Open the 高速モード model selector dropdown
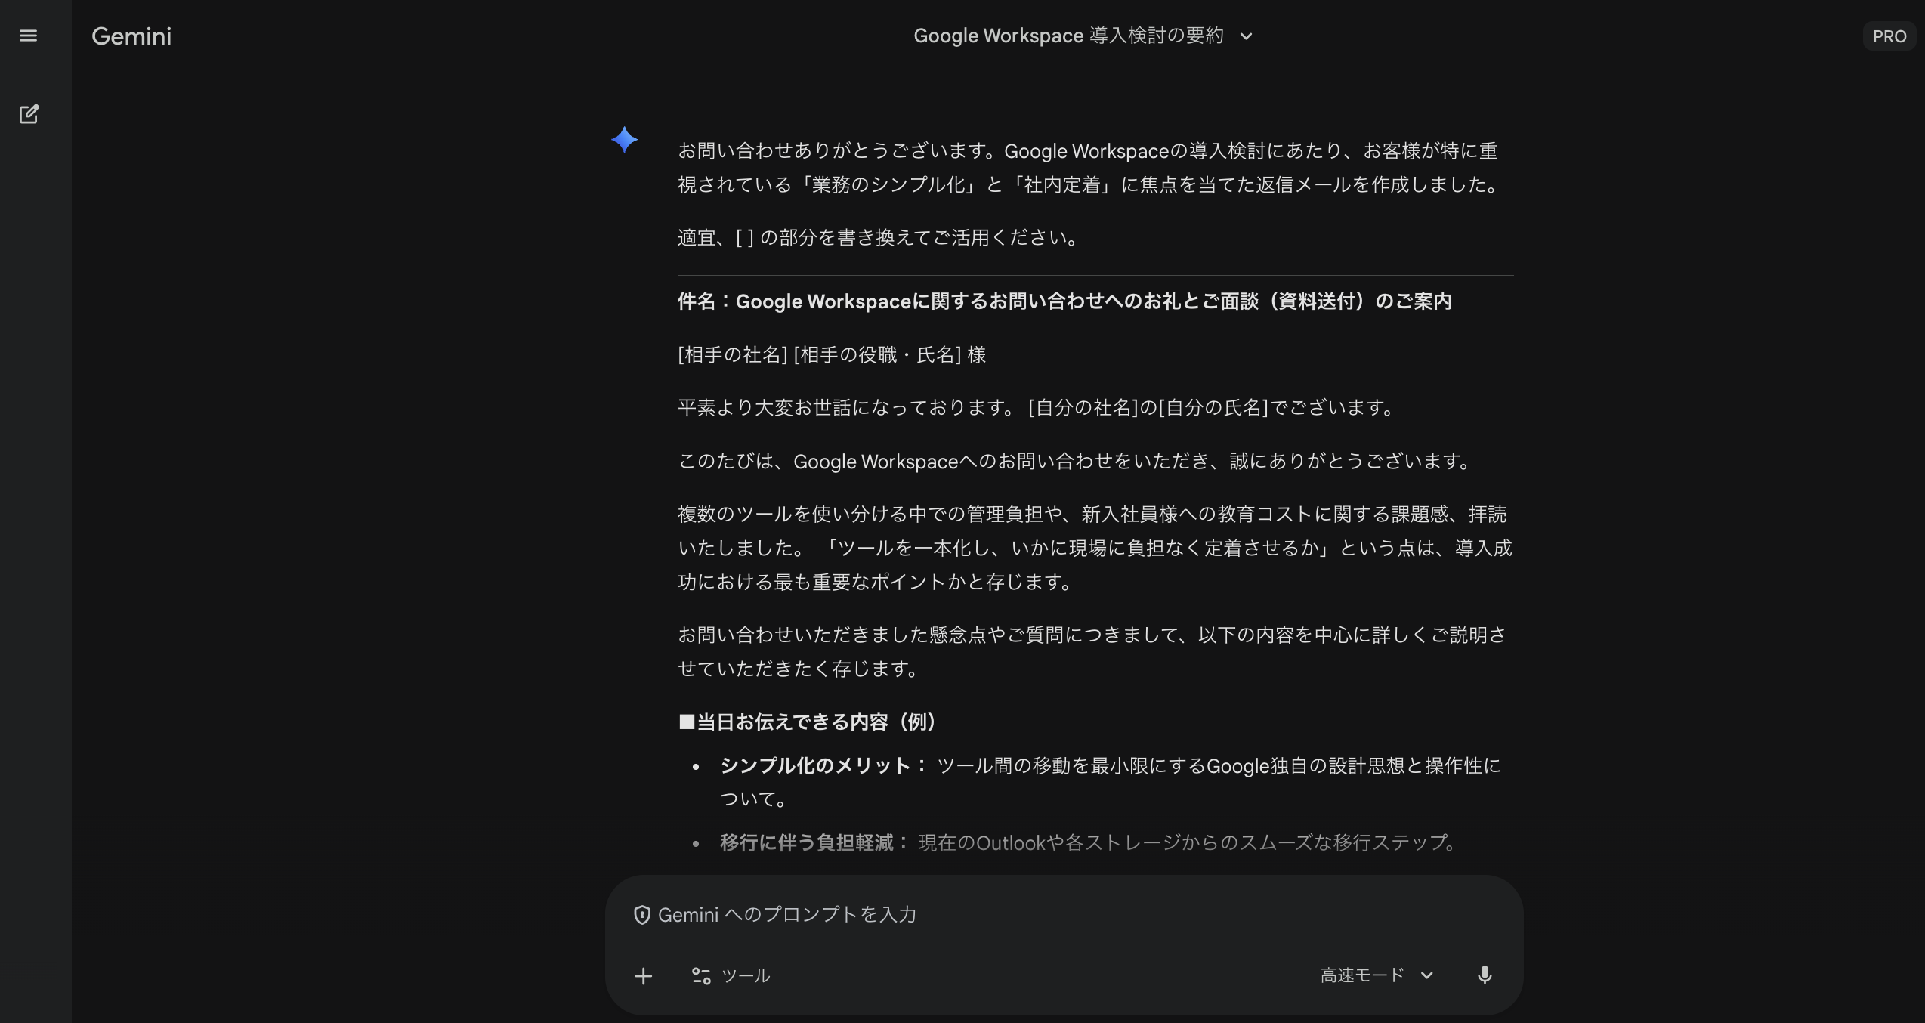The width and height of the screenshot is (1925, 1023). pyautogui.click(x=1375, y=975)
